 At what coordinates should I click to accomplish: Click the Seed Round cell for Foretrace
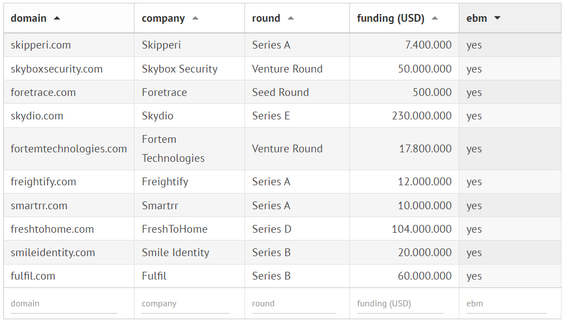280,93
